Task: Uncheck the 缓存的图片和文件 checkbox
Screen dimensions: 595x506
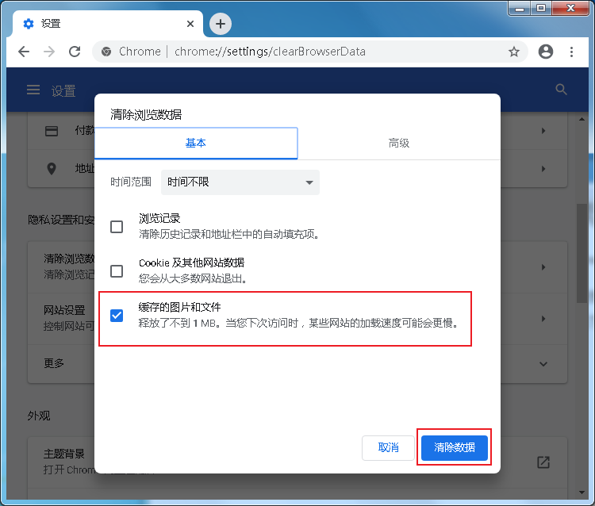Action: (117, 316)
